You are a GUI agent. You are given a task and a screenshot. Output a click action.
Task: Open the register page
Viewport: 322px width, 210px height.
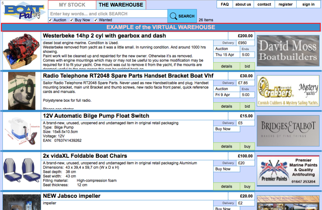click(286, 4)
